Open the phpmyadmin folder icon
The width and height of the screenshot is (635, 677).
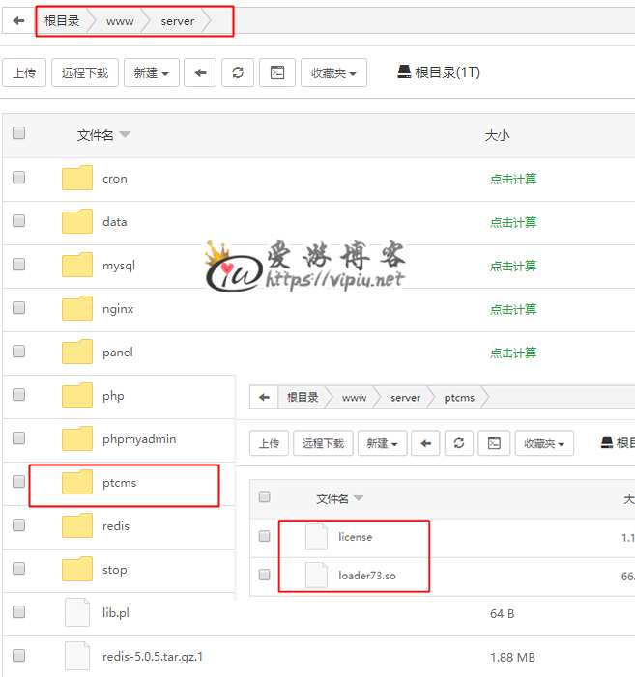77,438
